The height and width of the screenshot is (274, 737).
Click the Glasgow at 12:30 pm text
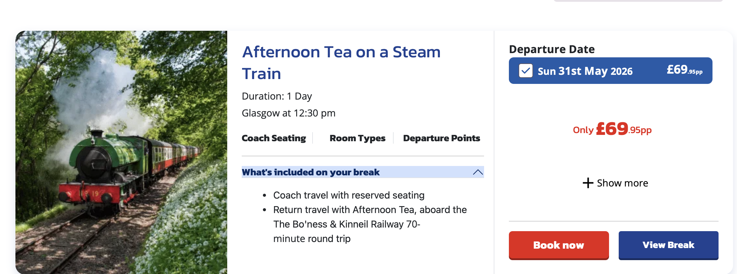pos(288,113)
